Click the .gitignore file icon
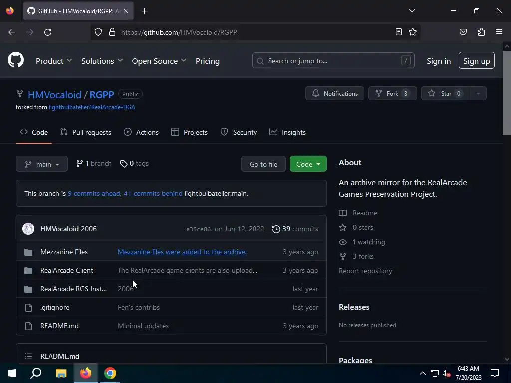 [28, 307]
